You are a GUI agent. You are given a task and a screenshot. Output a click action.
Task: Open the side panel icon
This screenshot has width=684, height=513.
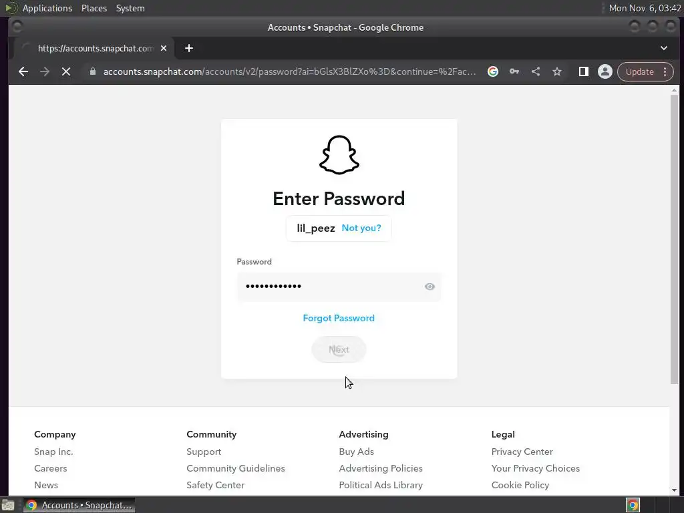coord(583,71)
